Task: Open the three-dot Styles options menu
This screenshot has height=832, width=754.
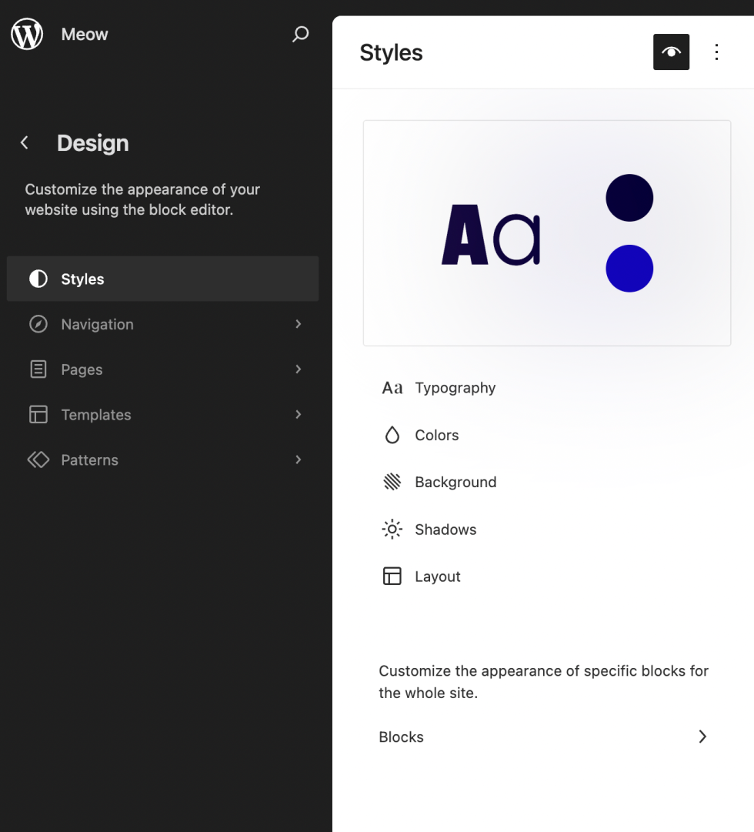Action: click(x=717, y=52)
